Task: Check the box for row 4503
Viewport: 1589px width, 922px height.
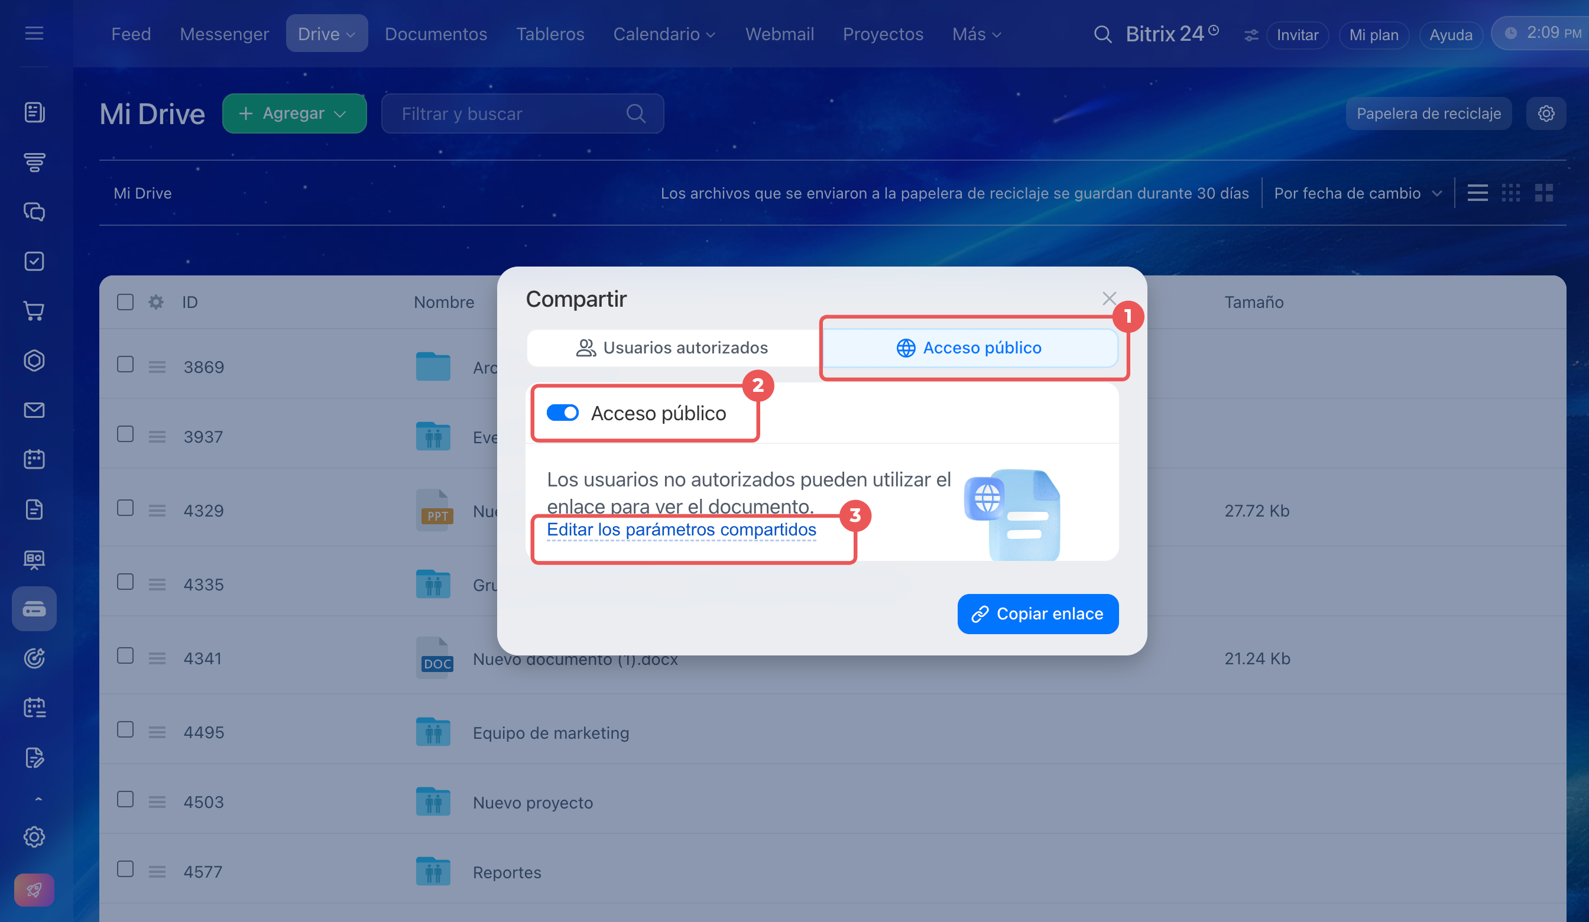Action: coord(125,800)
